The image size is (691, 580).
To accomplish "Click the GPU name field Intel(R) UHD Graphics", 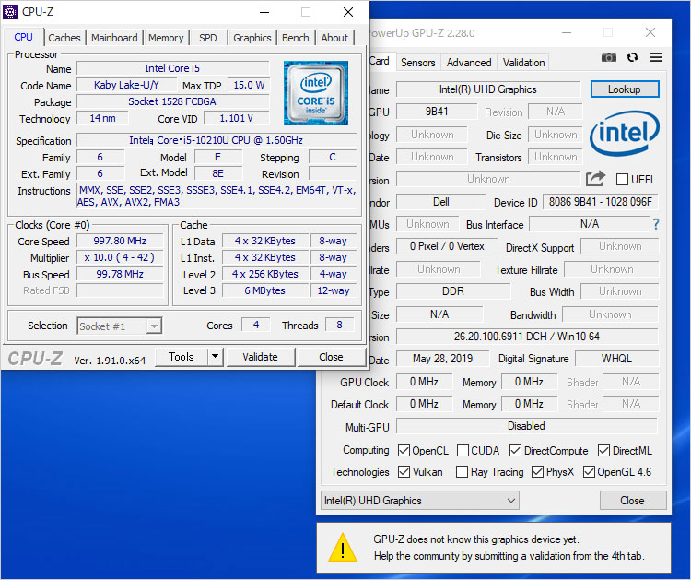I will (487, 89).
